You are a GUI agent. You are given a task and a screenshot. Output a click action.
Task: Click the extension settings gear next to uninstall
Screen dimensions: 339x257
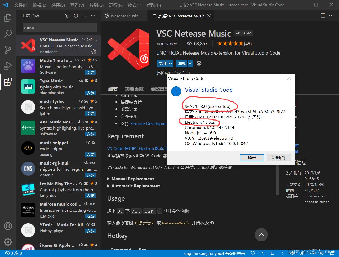tap(199, 63)
